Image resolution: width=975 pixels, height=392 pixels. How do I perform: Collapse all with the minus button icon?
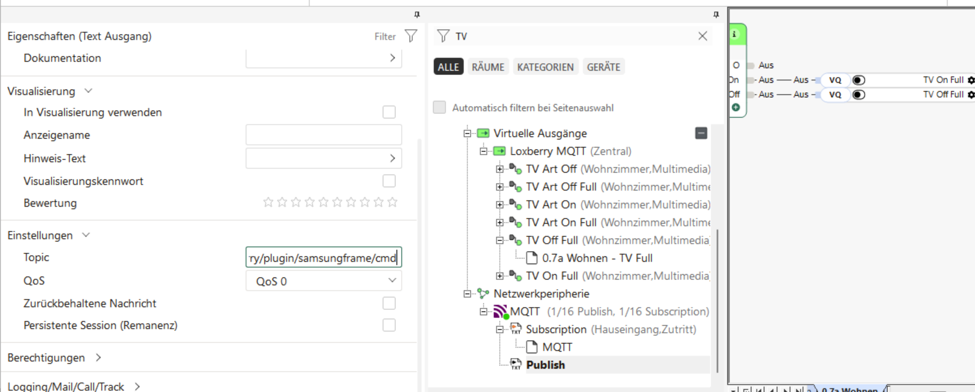coord(701,133)
